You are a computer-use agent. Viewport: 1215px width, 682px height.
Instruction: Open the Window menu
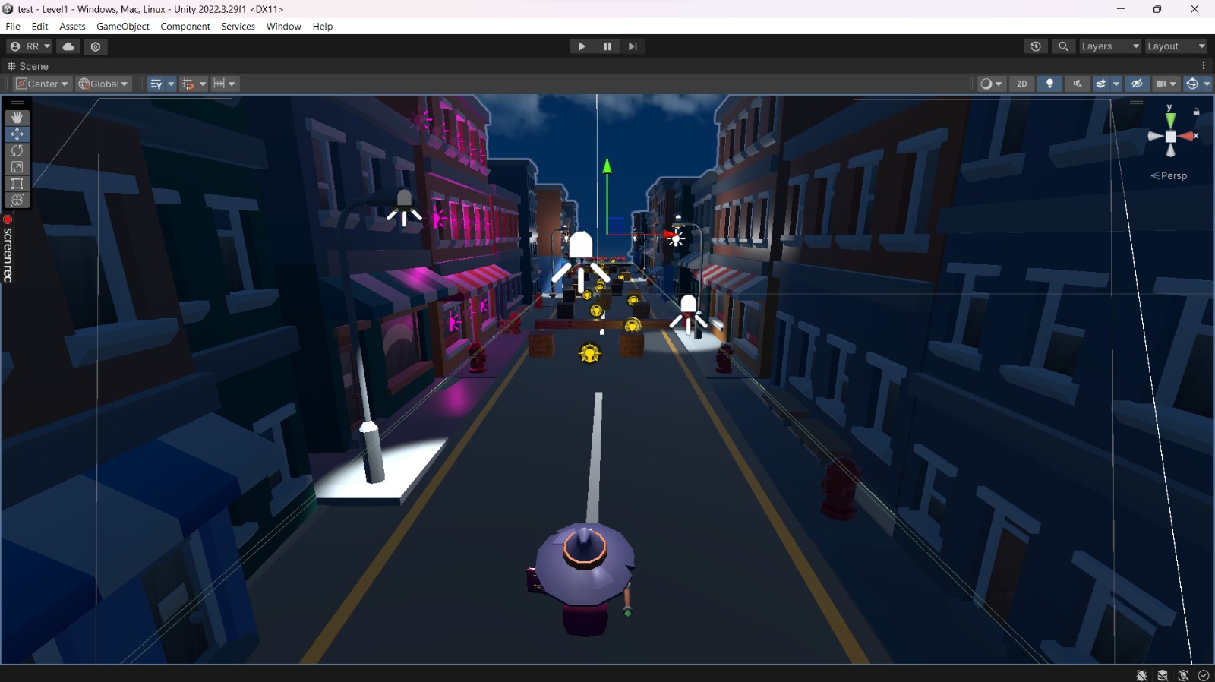284,26
